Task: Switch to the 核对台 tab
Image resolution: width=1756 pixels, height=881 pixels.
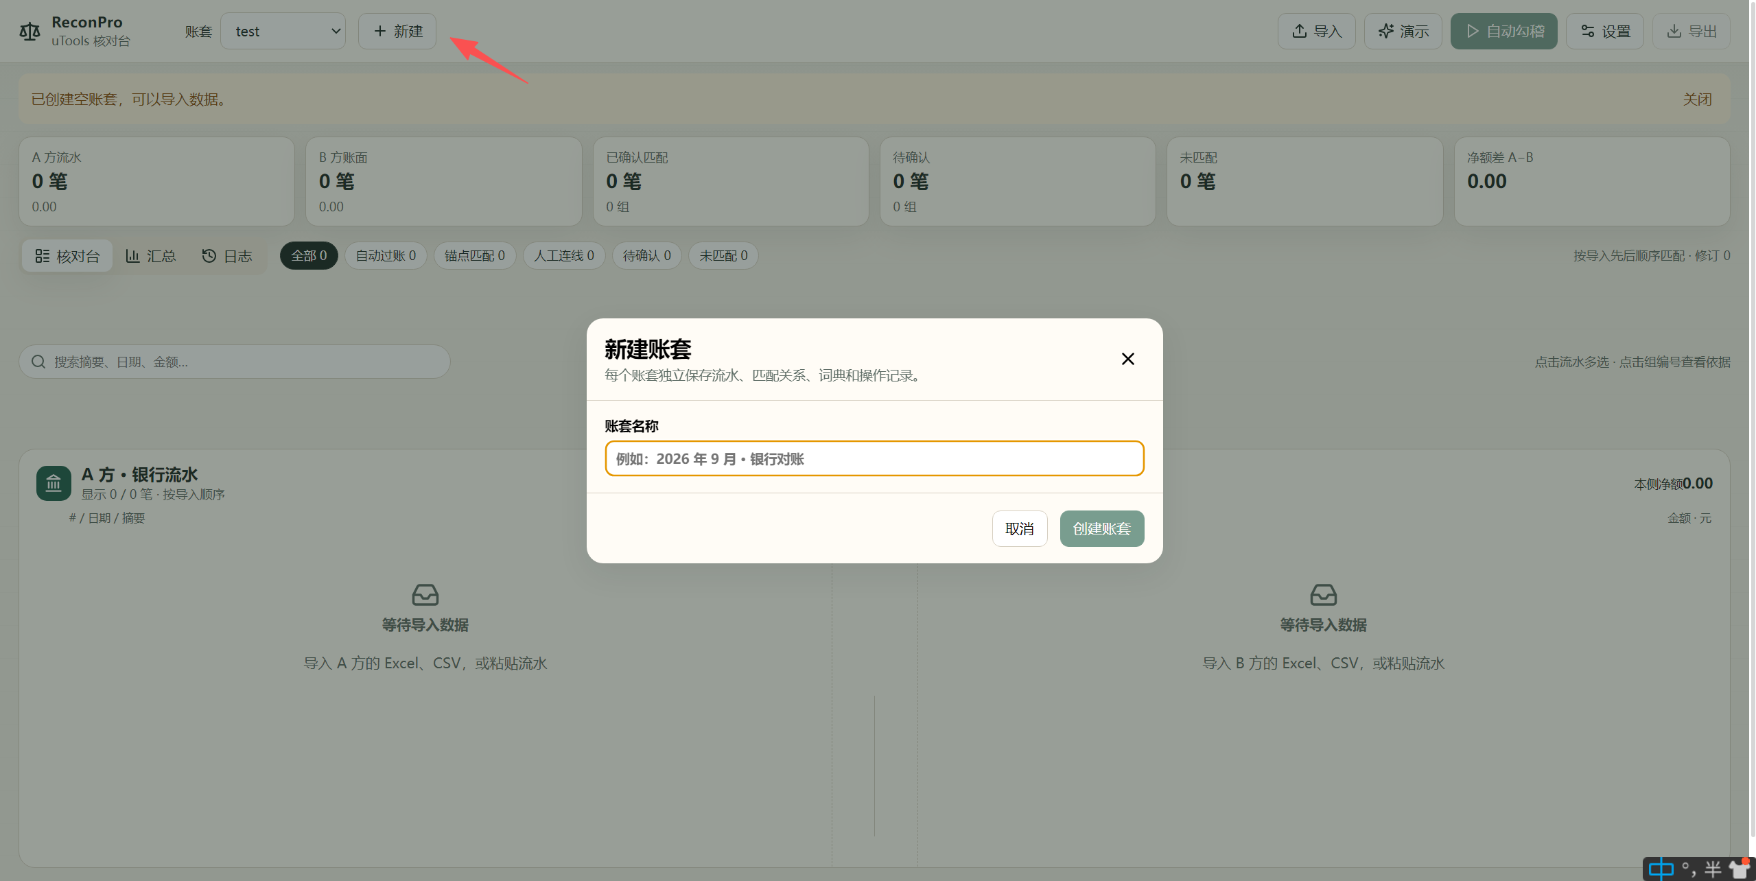Action: tap(67, 256)
